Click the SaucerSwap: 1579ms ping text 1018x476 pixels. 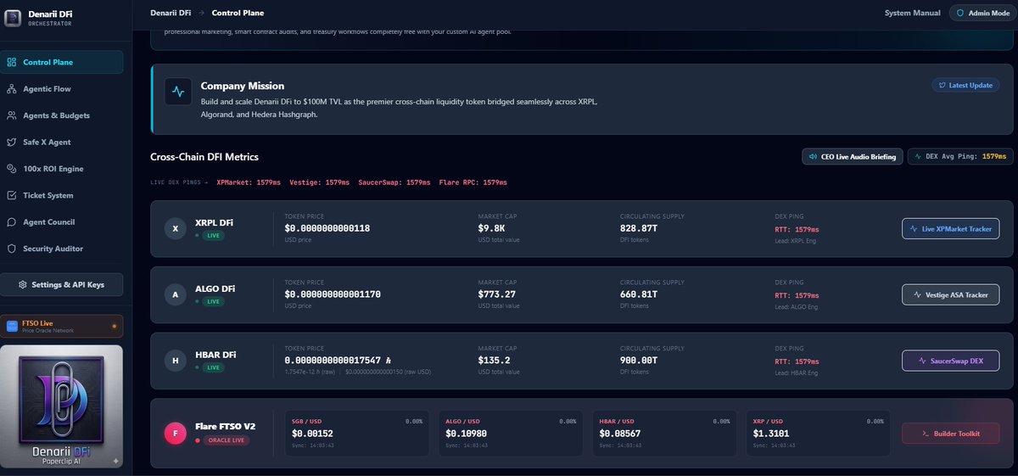[x=394, y=182]
